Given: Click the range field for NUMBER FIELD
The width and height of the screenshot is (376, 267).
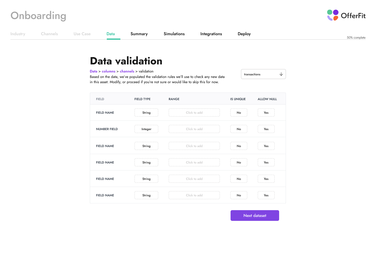Looking at the screenshot, I should pyautogui.click(x=194, y=129).
